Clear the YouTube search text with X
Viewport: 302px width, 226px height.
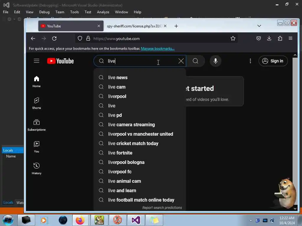pos(181,61)
